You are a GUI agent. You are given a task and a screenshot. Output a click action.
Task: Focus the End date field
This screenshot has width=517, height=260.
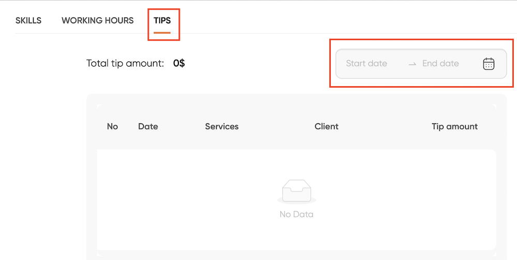(440, 63)
